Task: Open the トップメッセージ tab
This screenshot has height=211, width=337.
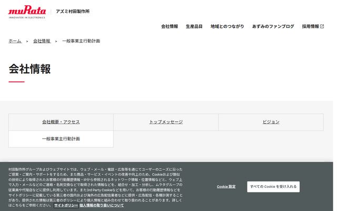Action: click(x=166, y=122)
